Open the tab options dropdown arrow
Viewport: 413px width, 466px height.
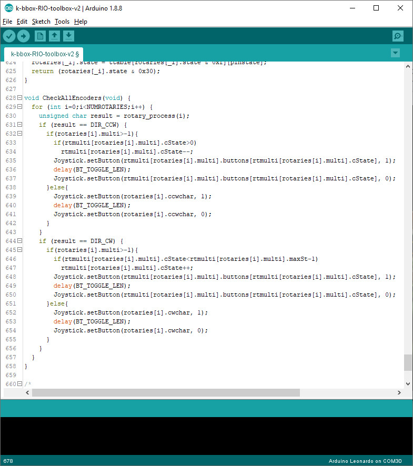396,53
